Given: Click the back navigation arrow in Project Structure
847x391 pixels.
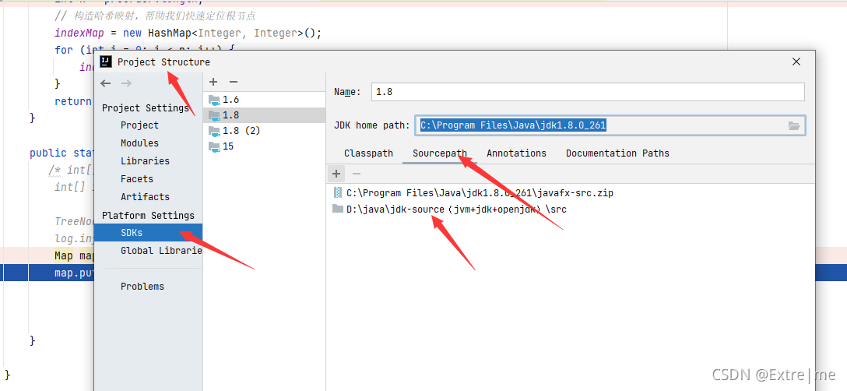Looking at the screenshot, I should (106, 83).
